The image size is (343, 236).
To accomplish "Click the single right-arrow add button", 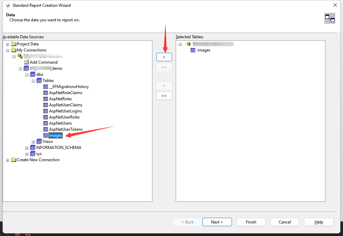I will (x=164, y=57).
